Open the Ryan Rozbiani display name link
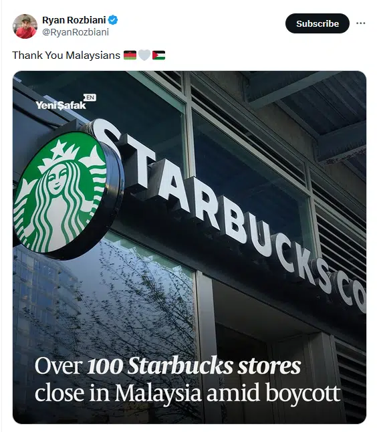377x432 pixels. pyautogui.click(x=74, y=20)
